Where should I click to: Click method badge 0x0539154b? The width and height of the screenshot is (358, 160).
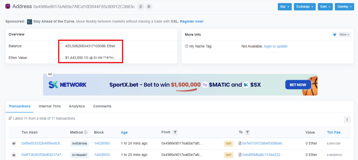pos(79,143)
